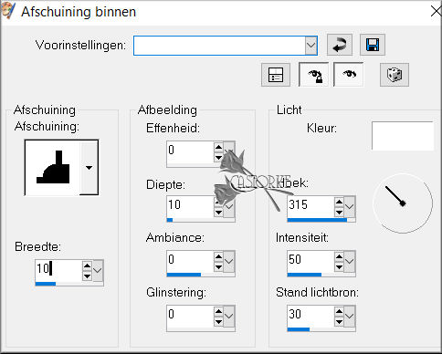Click the Hoek angle dial control

point(403,203)
